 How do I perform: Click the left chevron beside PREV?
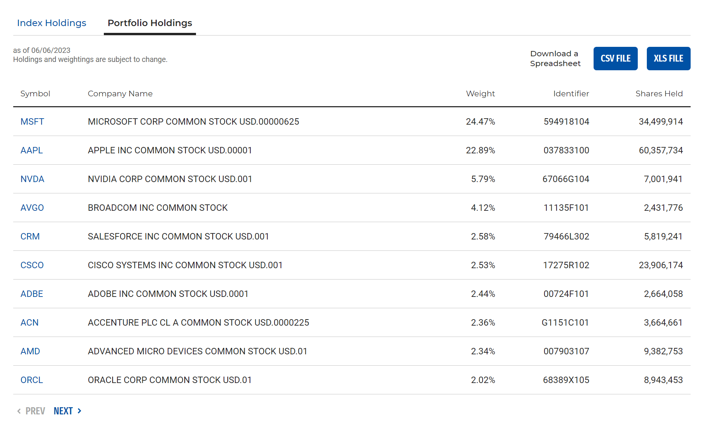point(19,411)
